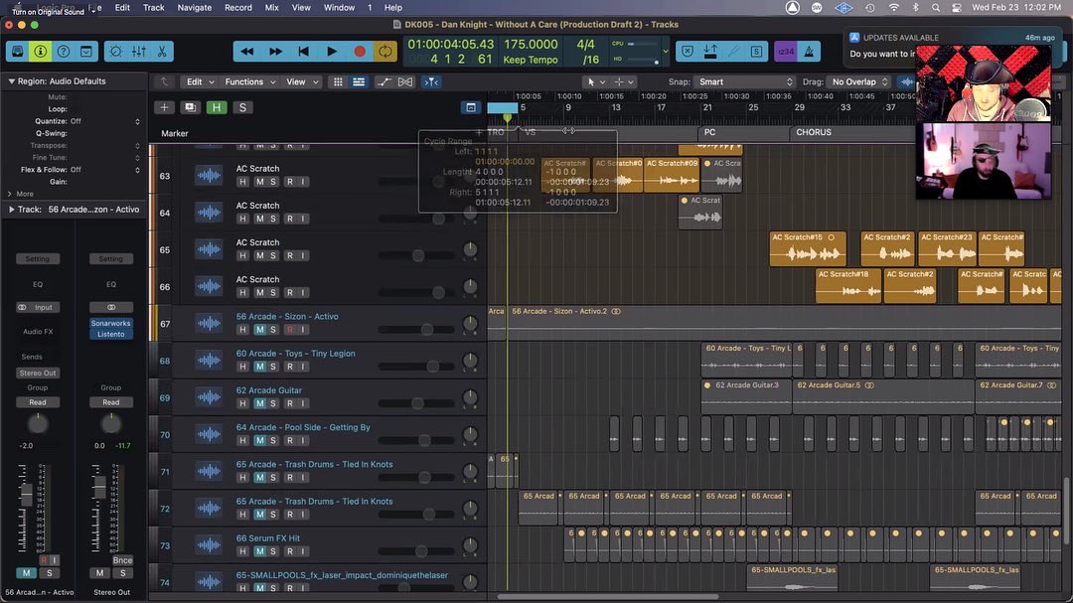Click the Global Tracks toggle icon

pyautogui.click(x=471, y=107)
